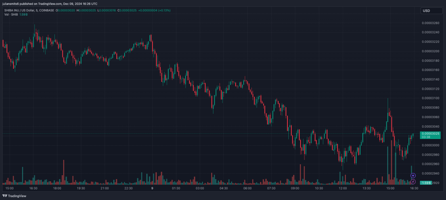Click the 15:00 label at left of time axis
This screenshot has height=200, width=446.
click(10, 188)
